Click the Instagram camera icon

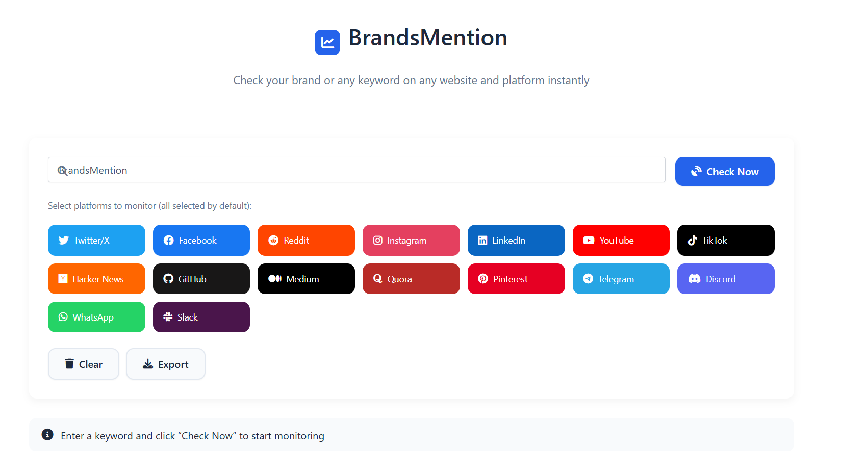tap(377, 240)
